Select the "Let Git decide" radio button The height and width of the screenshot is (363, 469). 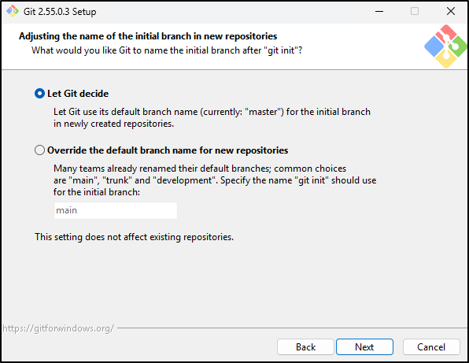pos(39,94)
